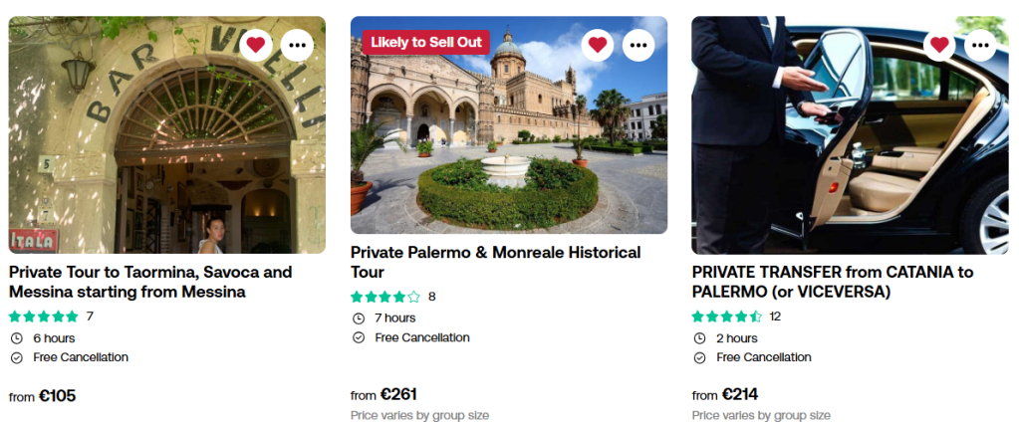Click the Likely to Sell Out badge
Image resolution: width=1019 pixels, height=422 pixels.
pyautogui.click(x=425, y=42)
